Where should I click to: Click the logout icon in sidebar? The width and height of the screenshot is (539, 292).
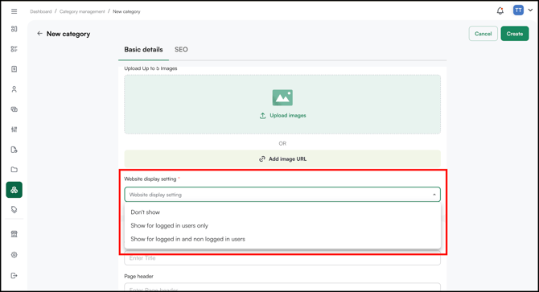(14, 276)
